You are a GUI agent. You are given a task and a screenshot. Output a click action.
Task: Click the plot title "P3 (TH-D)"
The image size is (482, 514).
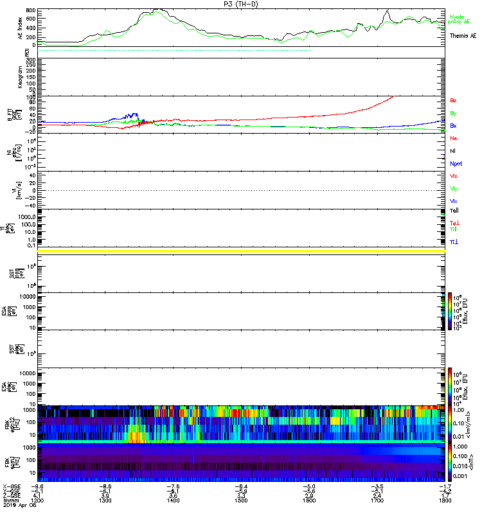(x=240, y=4)
